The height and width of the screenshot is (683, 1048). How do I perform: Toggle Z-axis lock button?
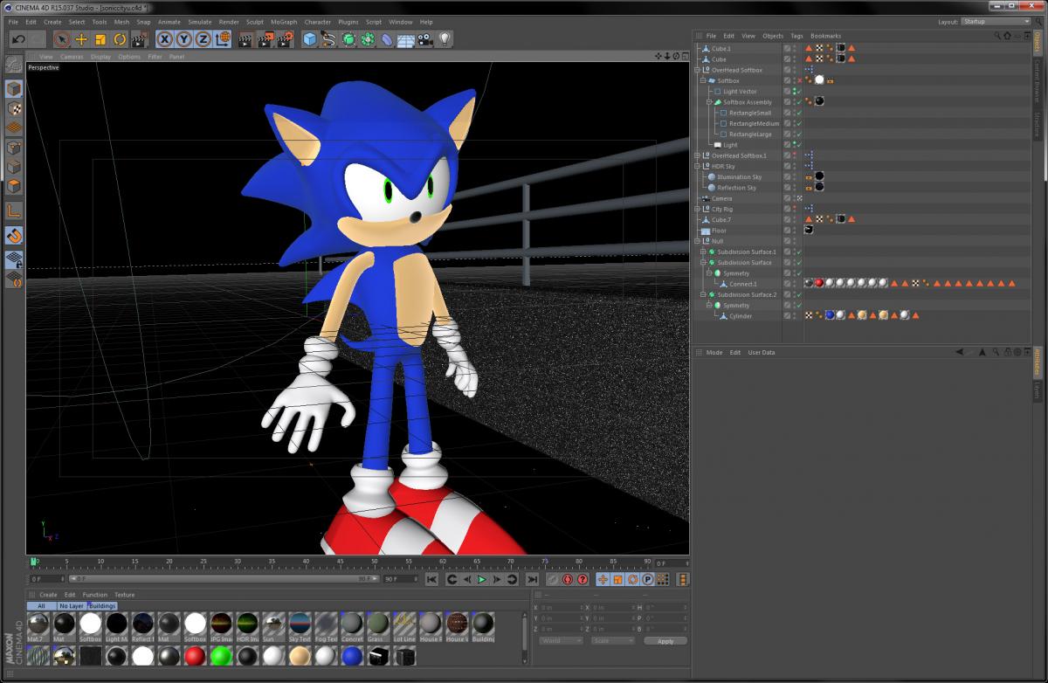(203, 39)
